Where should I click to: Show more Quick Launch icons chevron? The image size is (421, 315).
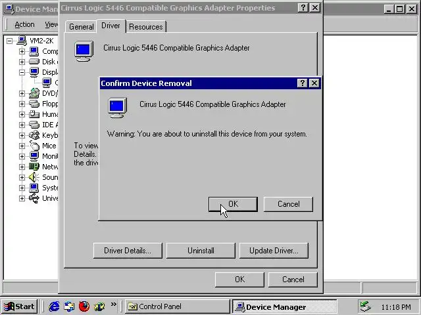click(x=114, y=304)
